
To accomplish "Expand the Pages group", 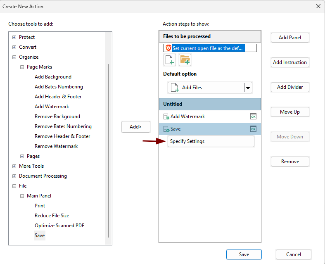I will click(22, 156).
